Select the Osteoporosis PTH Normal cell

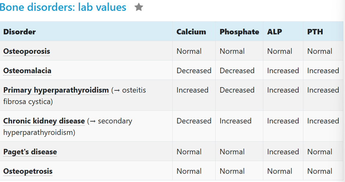[320, 51]
